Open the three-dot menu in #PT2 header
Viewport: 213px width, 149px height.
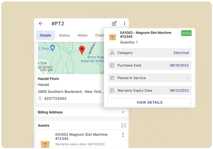click(x=124, y=23)
